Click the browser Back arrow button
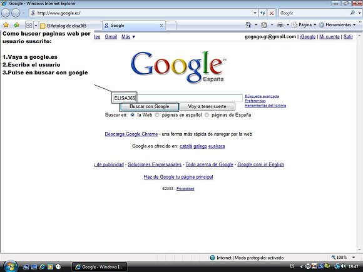This screenshot has width=363, height=272. click(6, 13)
